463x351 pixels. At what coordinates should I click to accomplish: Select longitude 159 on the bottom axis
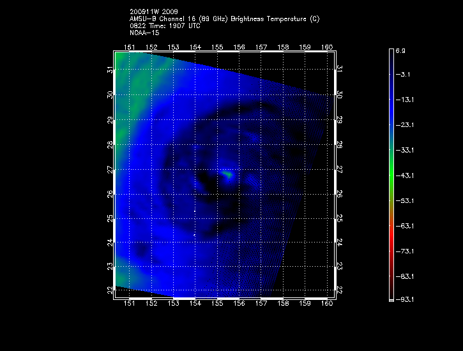point(305,303)
